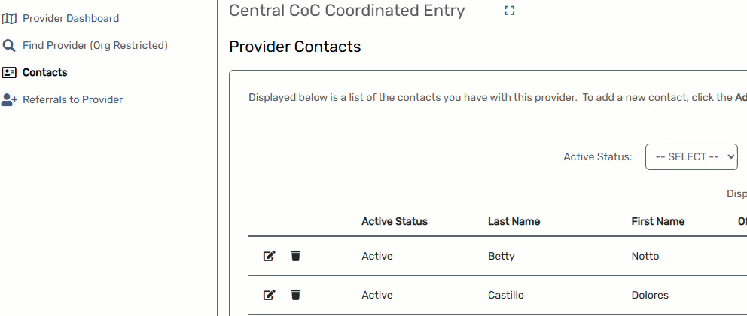Screen dimensions: 747x316
Task: Edit the Castillo Dolores contact
Action: click(x=269, y=295)
